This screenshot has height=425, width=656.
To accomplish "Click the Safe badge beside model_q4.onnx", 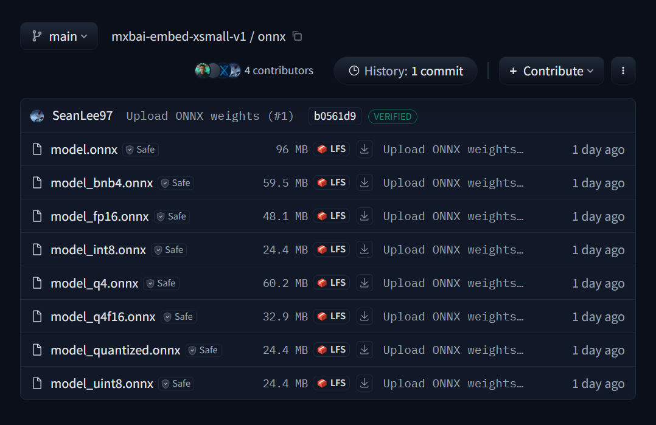I will click(161, 283).
